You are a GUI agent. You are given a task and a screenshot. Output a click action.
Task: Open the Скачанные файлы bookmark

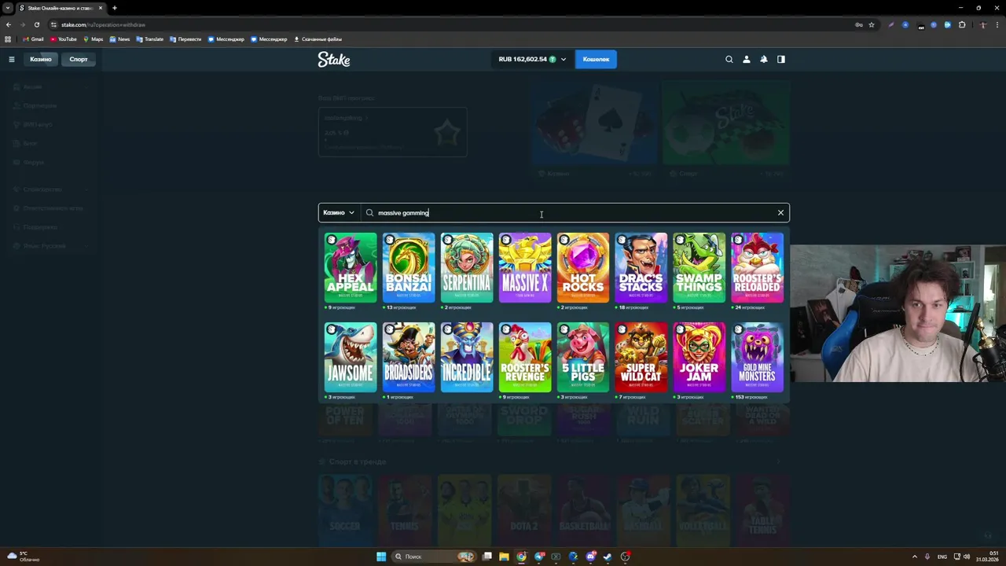pyautogui.click(x=318, y=39)
